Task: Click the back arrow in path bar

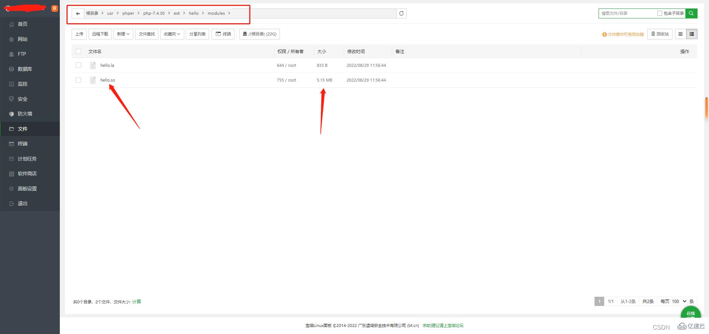Action: [x=78, y=14]
